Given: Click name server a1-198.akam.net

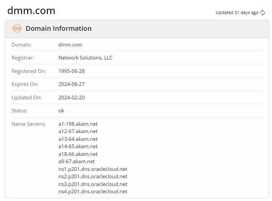Looking at the screenshot, I should coord(78,124).
